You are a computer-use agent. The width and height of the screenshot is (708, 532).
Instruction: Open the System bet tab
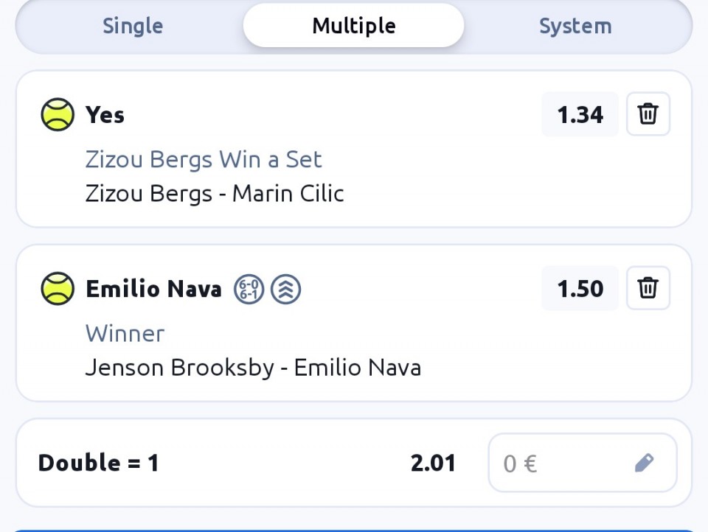click(x=575, y=26)
